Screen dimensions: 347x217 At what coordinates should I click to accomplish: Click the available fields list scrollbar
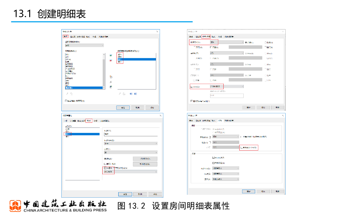[x=103, y=71]
